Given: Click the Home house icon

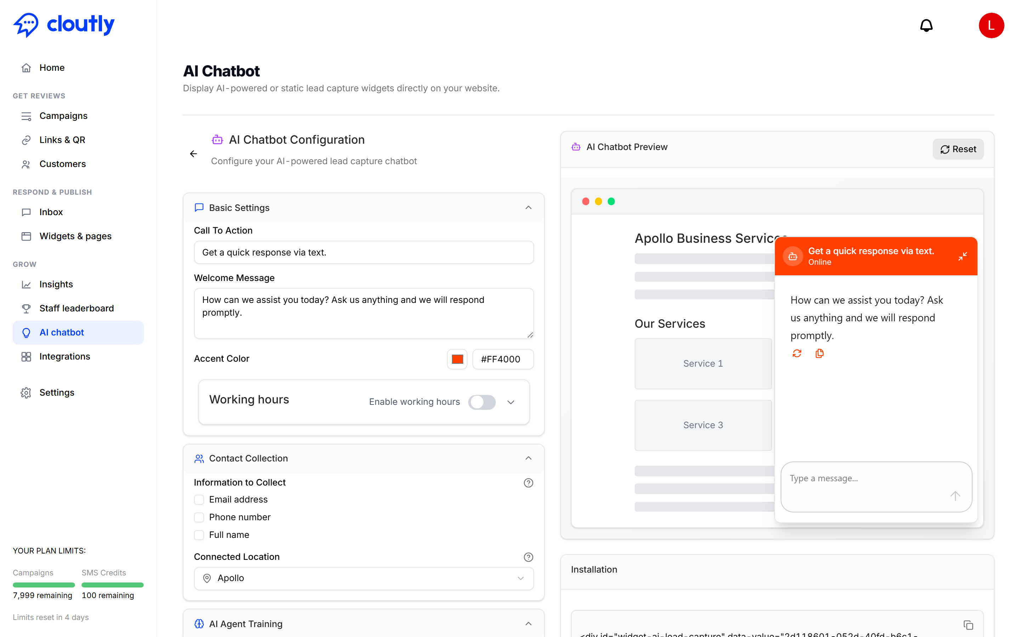Looking at the screenshot, I should coord(26,68).
